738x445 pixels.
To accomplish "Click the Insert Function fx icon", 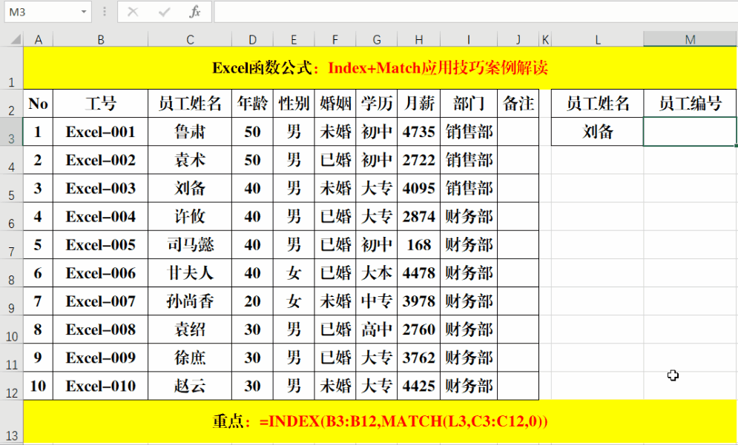I will [195, 12].
